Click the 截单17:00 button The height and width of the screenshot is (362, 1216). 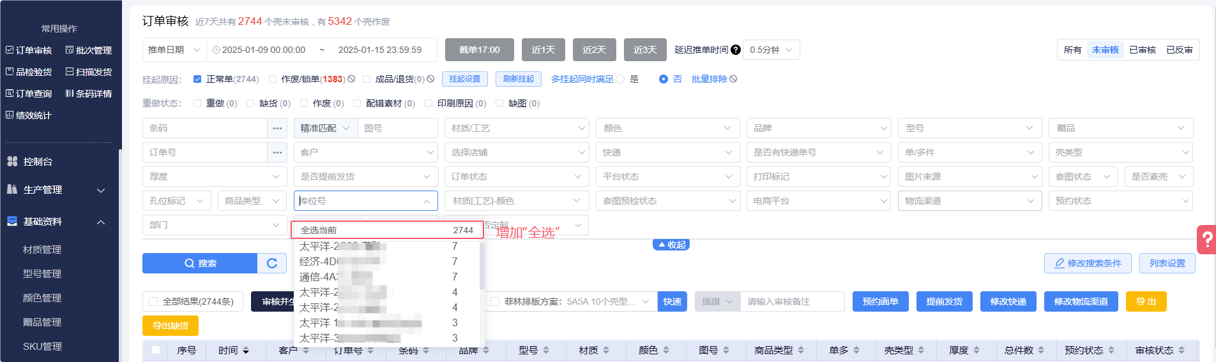click(x=480, y=50)
